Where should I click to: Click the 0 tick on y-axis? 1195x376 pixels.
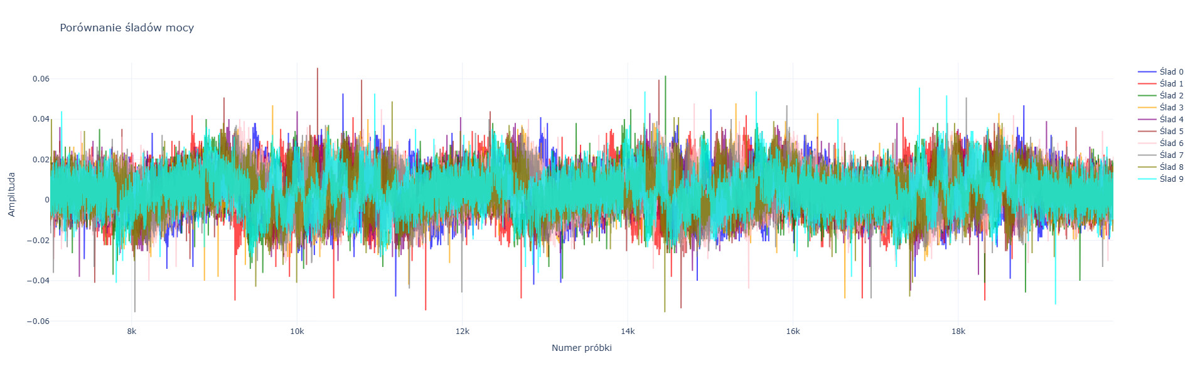(46, 200)
